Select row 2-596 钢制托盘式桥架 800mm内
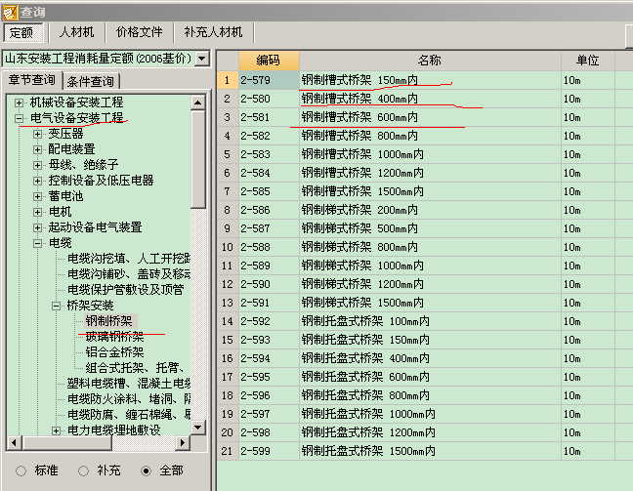The width and height of the screenshot is (633, 491). pos(425,395)
